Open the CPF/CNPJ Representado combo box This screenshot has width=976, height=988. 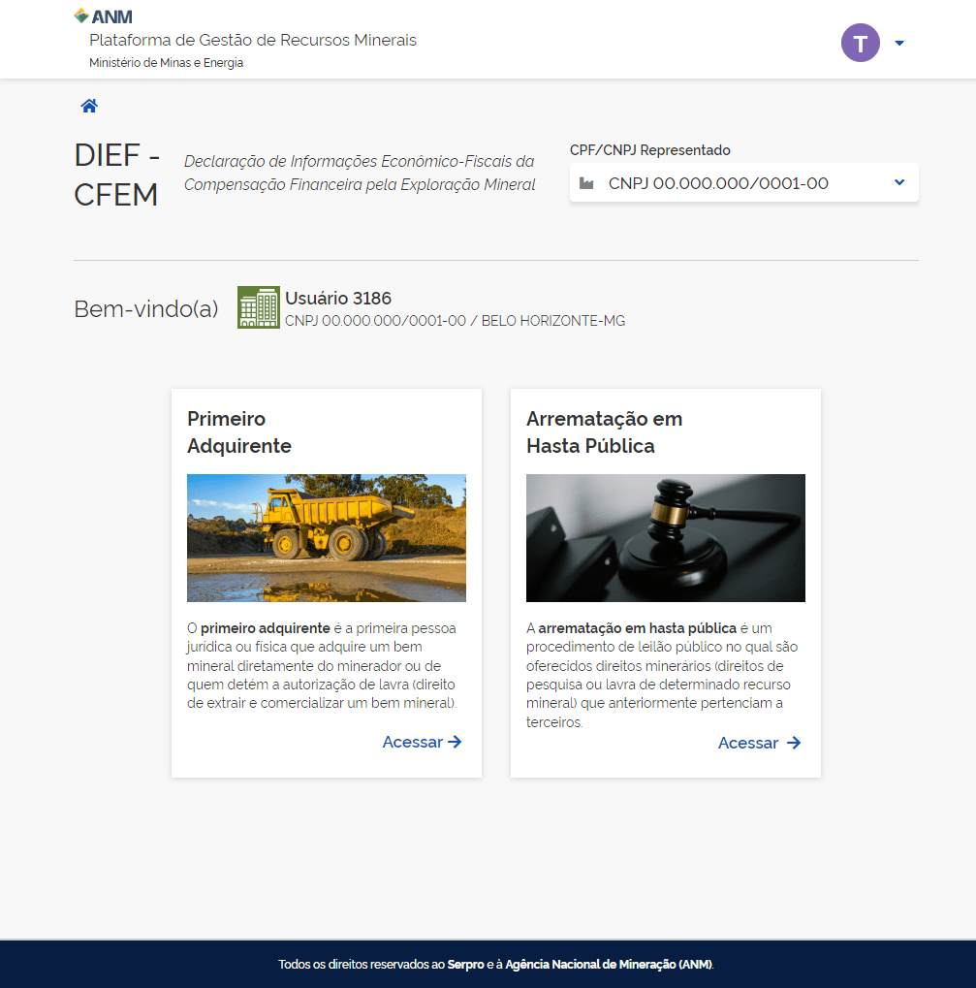point(742,183)
